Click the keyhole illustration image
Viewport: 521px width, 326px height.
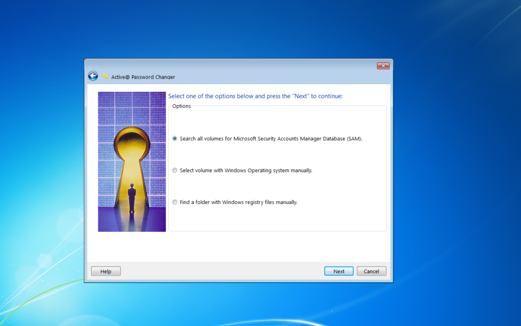click(132, 162)
